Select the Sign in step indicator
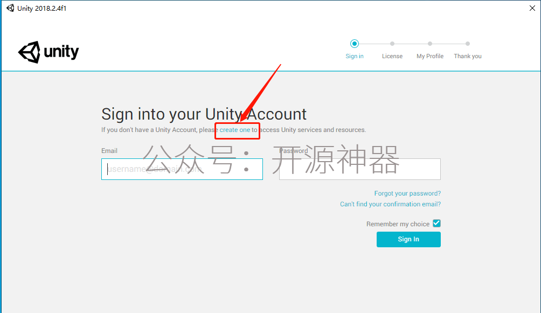This screenshot has width=541, height=313. tap(355, 44)
